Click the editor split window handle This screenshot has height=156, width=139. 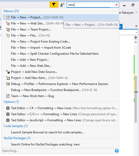pyautogui.click(x=136, y=38)
